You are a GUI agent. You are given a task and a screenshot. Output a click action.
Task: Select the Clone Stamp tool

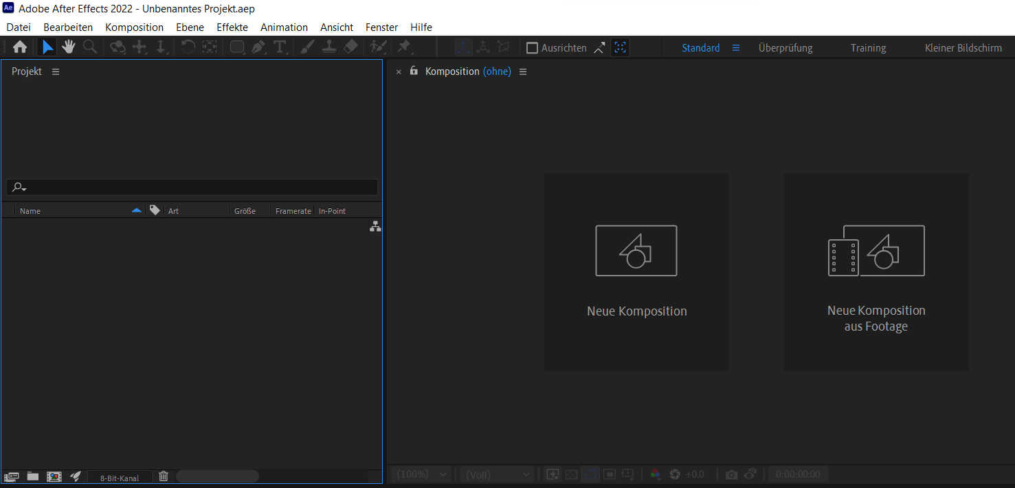329,47
